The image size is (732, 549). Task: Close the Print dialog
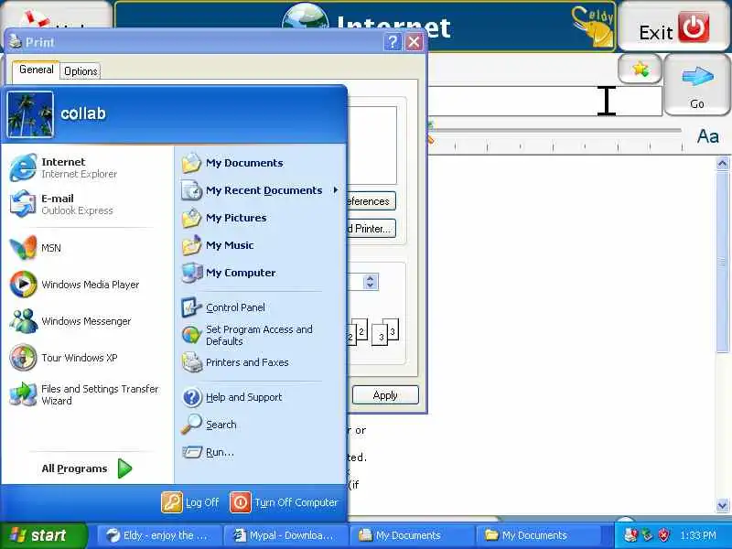click(414, 42)
